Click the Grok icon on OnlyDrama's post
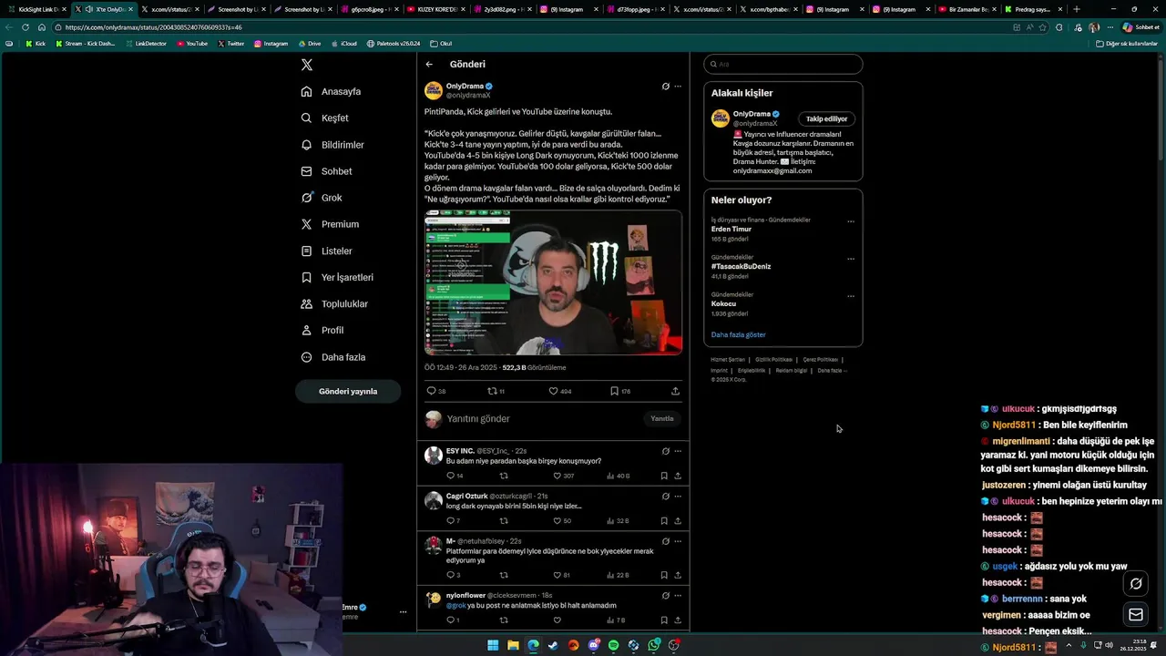1166x656 pixels. pyautogui.click(x=665, y=87)
